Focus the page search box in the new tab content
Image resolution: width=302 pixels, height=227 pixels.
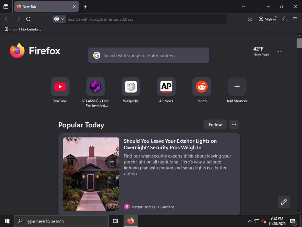[149, 55]
